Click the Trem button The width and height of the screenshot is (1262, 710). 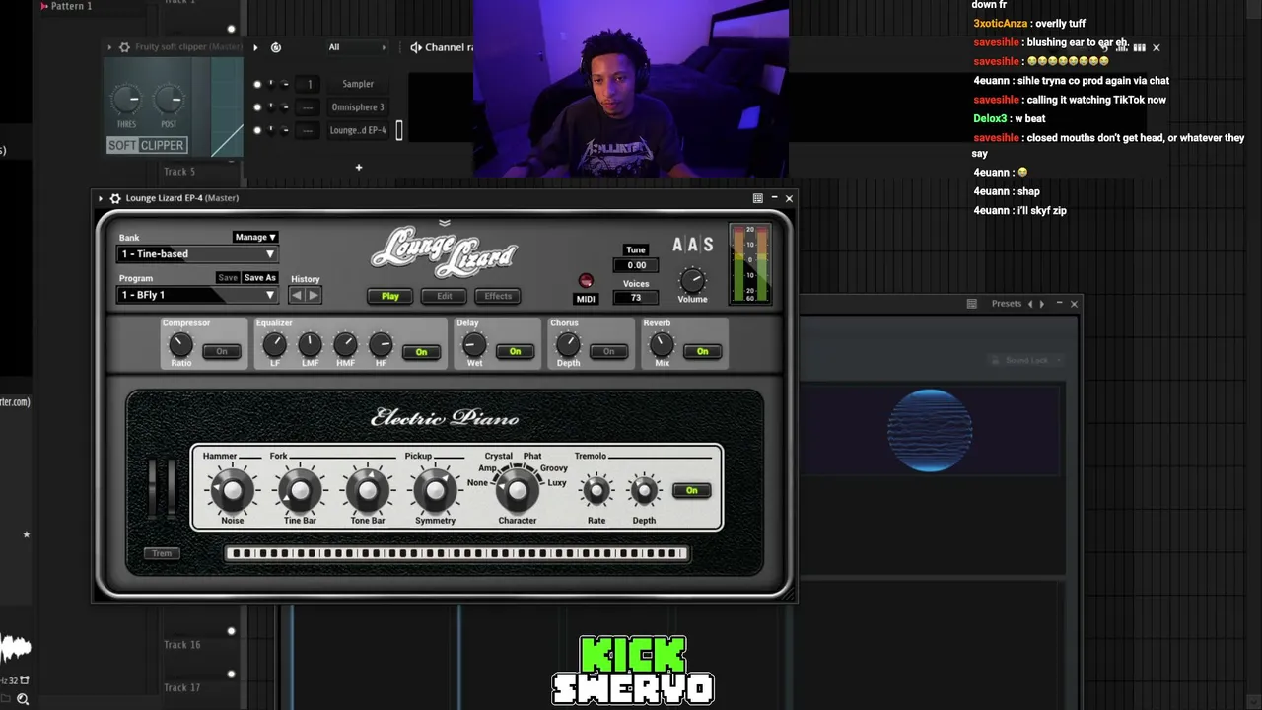tap(162, 553)
